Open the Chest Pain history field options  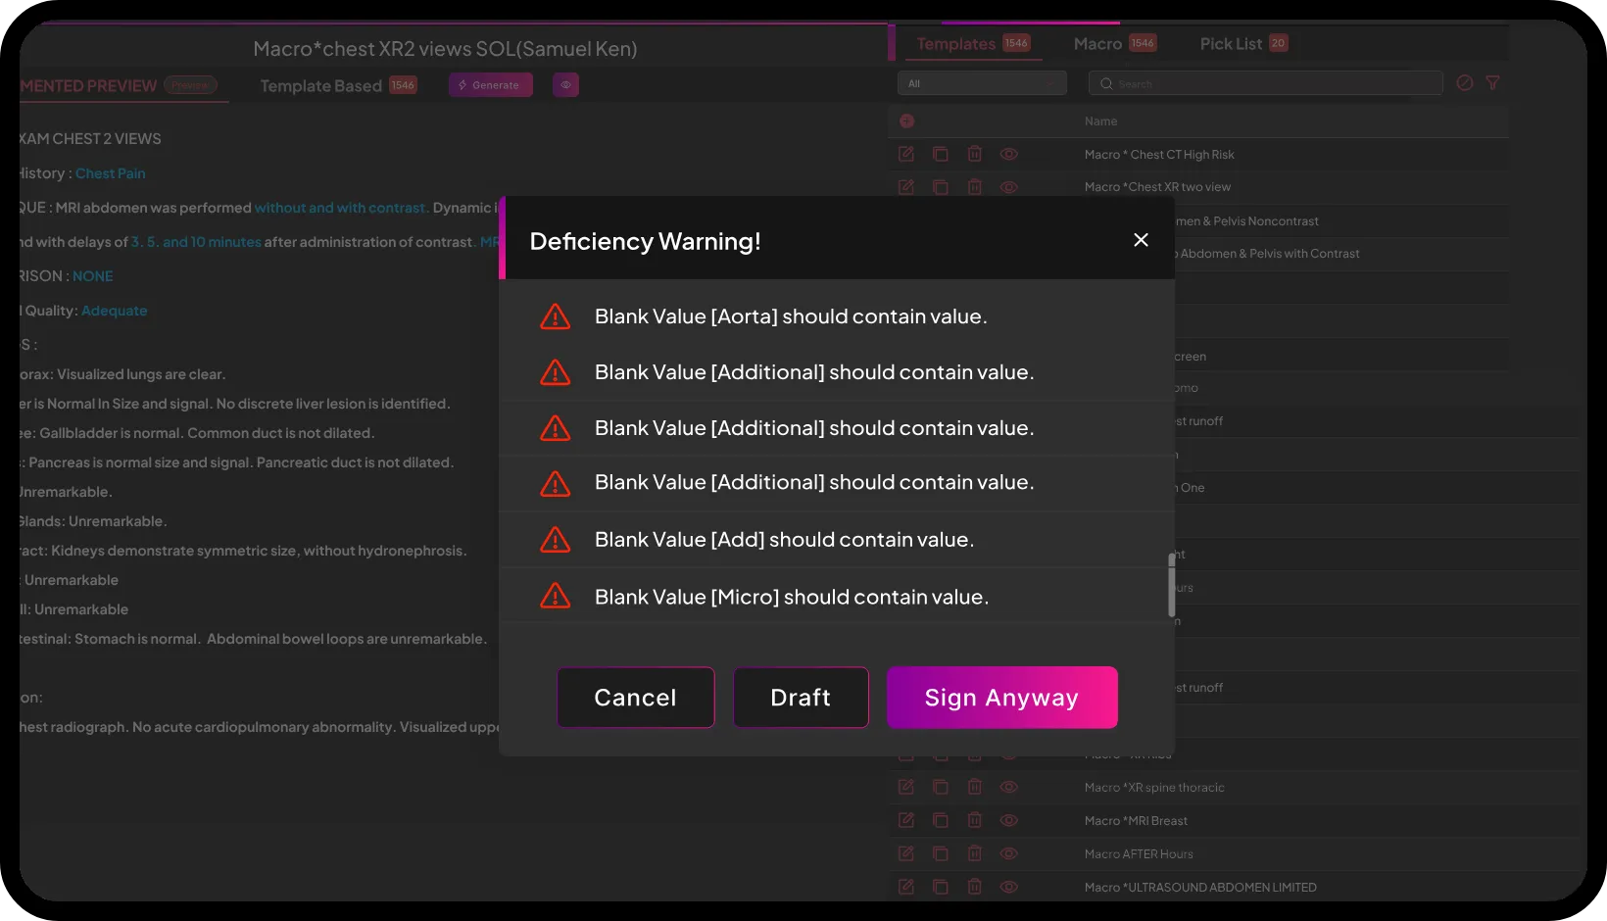[111, 173]
